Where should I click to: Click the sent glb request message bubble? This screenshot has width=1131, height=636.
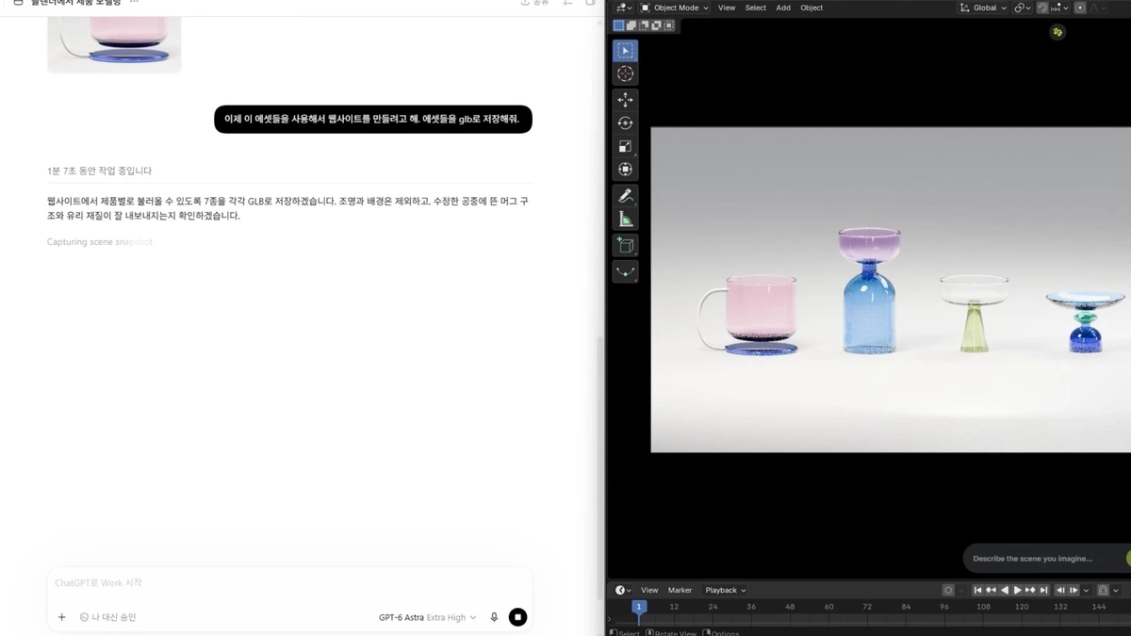[x=373, y=119]
